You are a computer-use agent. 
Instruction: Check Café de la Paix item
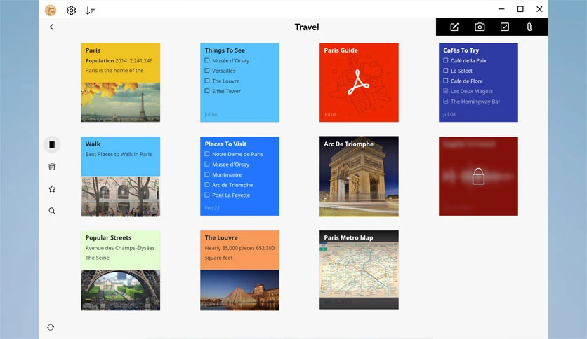445,60
